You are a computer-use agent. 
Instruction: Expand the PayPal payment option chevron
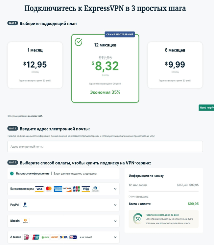pos(115,205)
